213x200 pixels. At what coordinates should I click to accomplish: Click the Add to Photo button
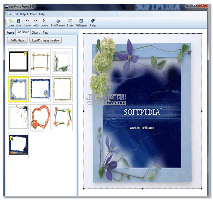(17, 40)
